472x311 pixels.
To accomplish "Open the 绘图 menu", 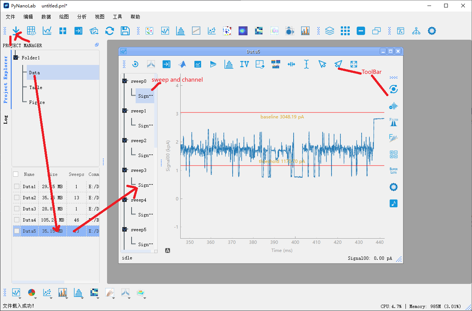I will click(64, 17).
